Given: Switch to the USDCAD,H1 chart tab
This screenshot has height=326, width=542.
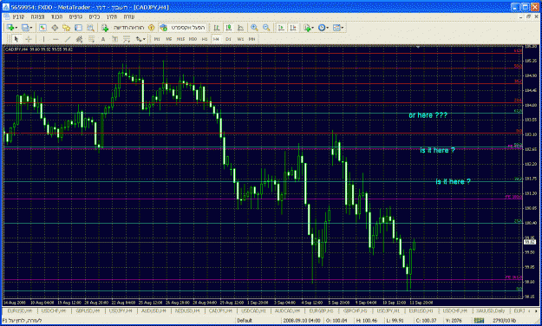Looking at the screenshot, I should tap(253, 311).
